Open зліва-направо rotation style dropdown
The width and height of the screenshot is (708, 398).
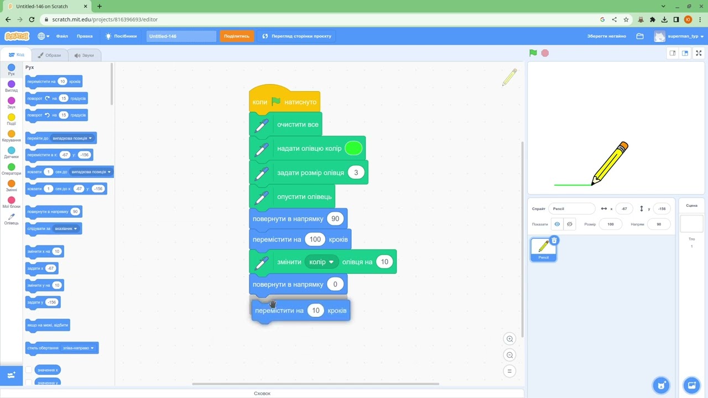coord(79,348)
